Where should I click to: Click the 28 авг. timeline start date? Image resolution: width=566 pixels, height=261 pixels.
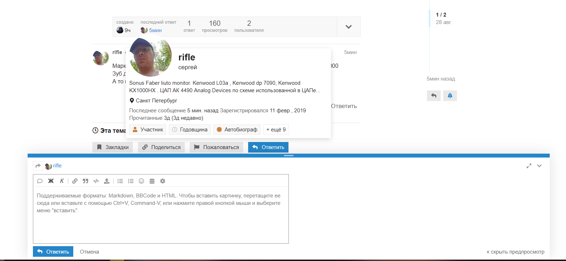coord(444,22)
